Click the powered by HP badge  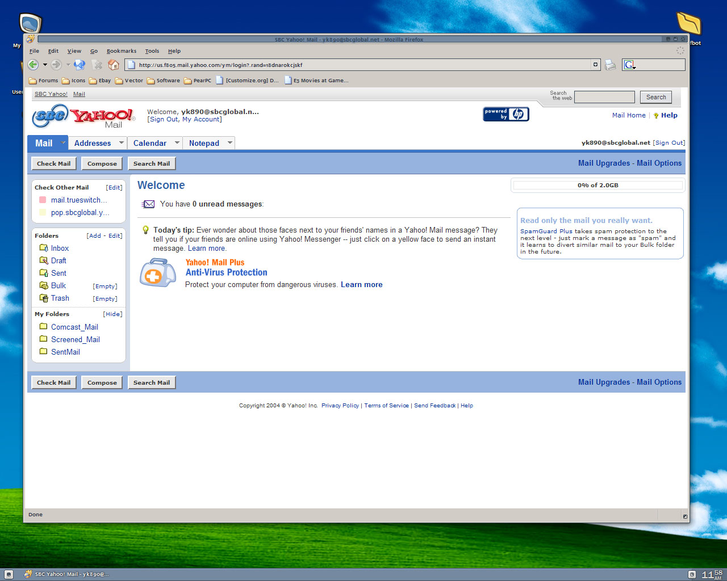point(506,114)
